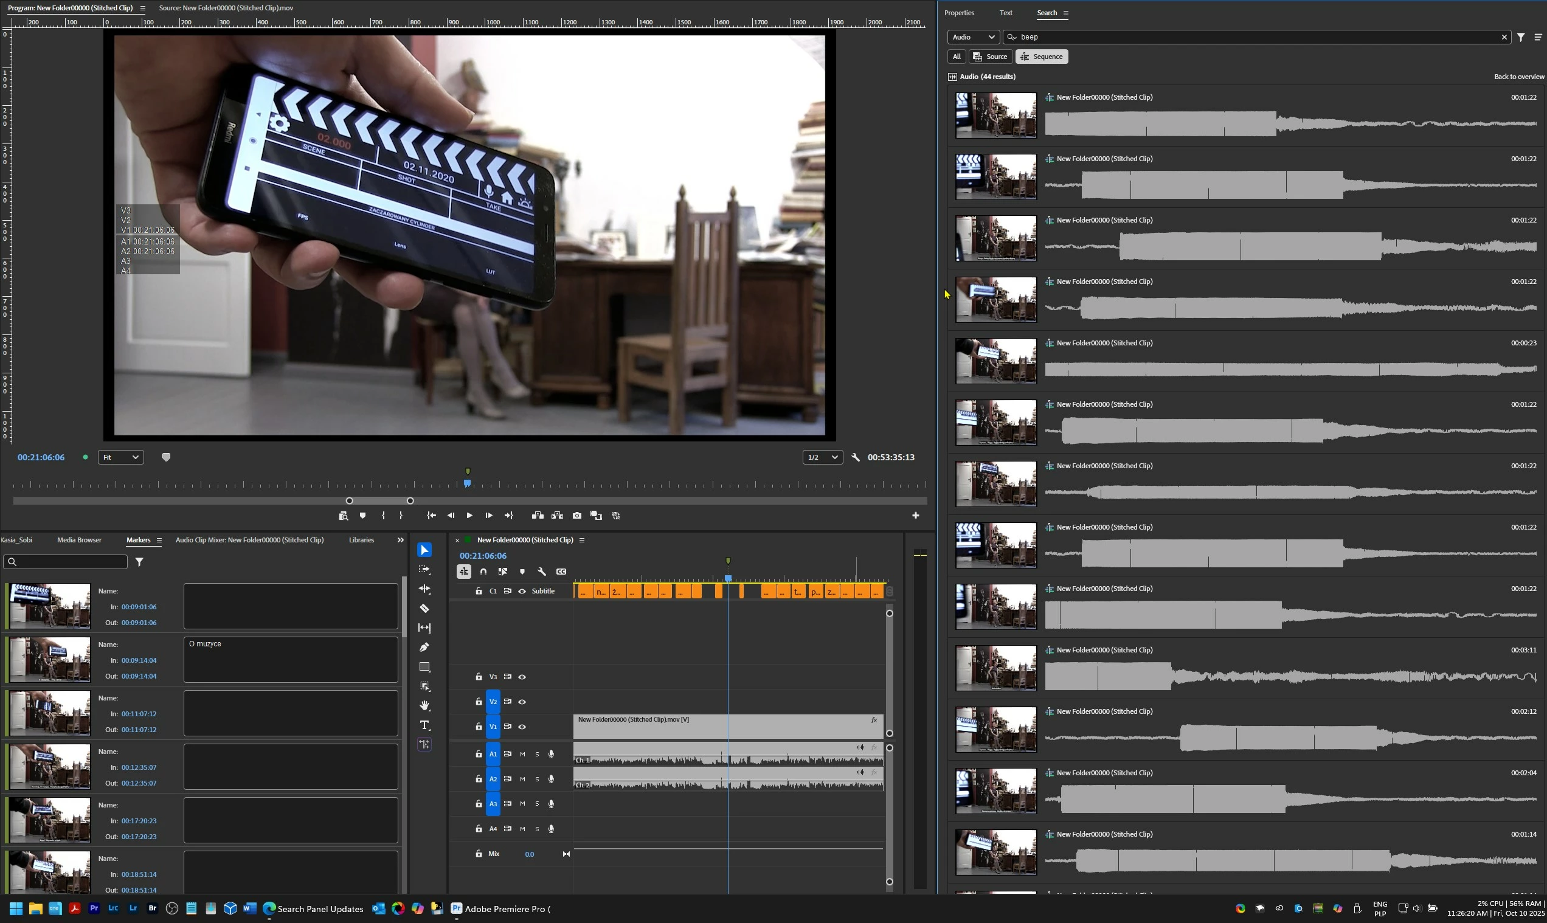The height and width of the screenshot is (923, 1547).
Task: Open the Fit zoom level dropdown
Action: (x=120, y=457)
